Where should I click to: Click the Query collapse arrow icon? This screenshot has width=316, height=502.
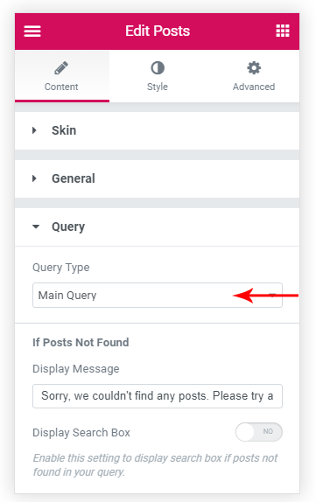(x=36, y=227)
